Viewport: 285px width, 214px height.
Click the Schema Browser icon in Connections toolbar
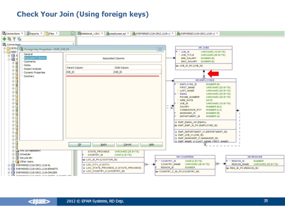[19, 39]
